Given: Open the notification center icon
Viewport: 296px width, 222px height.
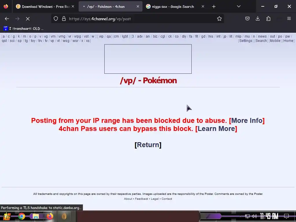Looking at the screenshot, I should [286, 216].
